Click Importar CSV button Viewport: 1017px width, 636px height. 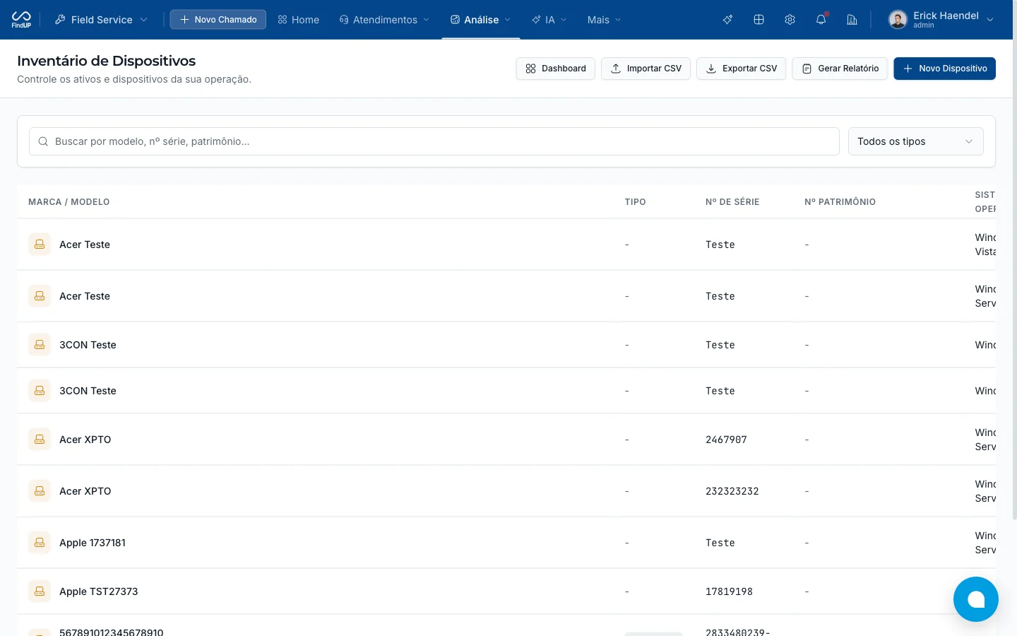[646, 69]
